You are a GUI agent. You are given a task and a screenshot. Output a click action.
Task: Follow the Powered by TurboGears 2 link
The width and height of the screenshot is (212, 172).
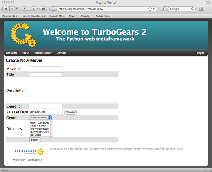coord(27,160)
